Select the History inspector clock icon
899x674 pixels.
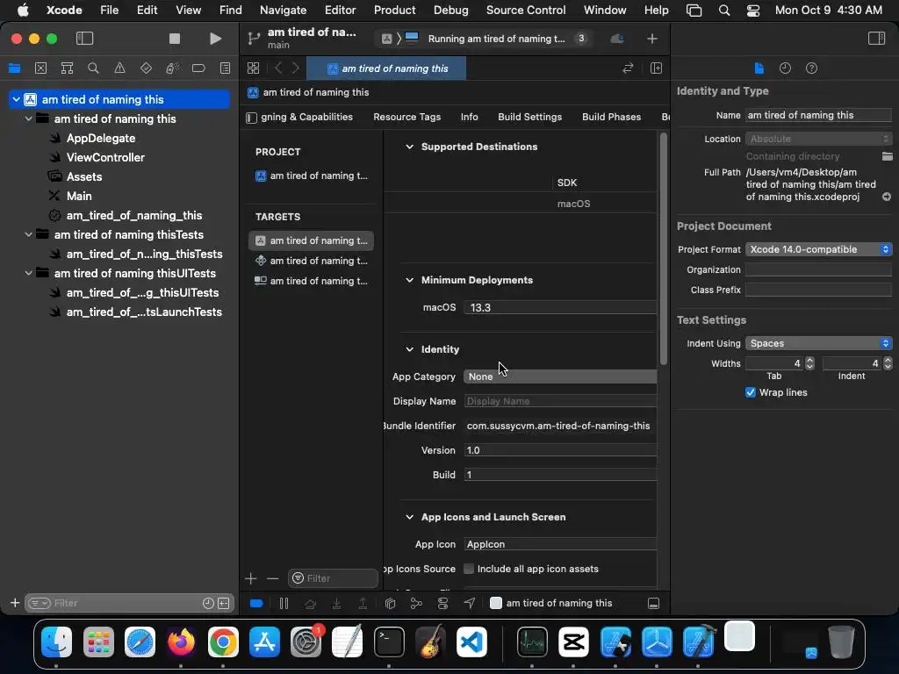pos(785,68)
